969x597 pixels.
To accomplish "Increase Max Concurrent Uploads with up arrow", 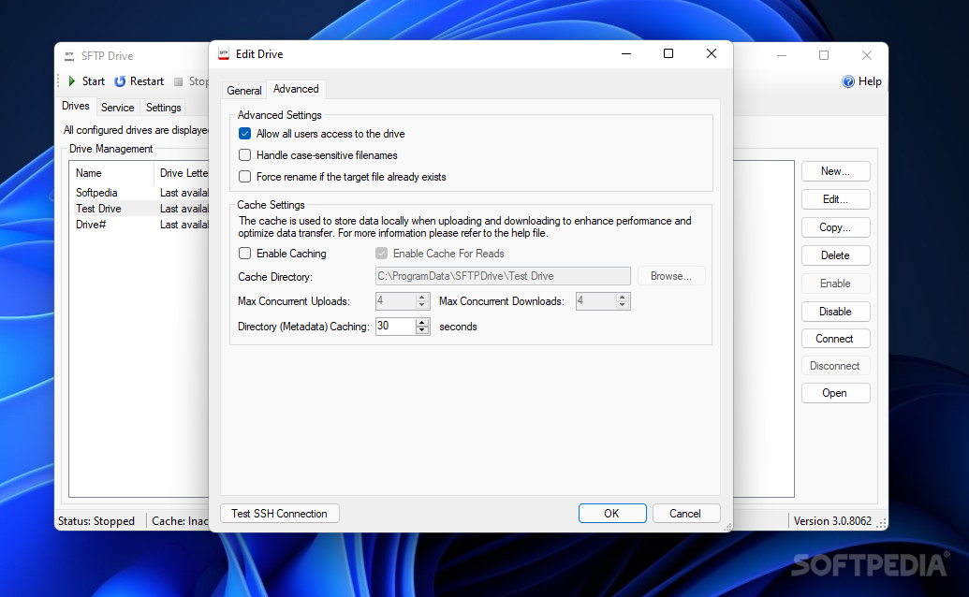I will tap(422, 297).
